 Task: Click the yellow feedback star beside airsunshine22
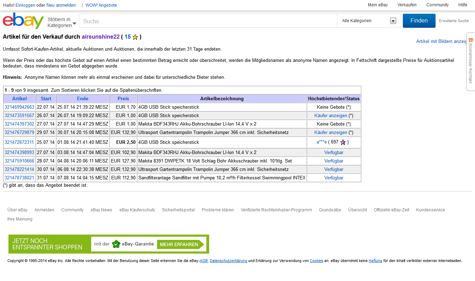click(135, 37)
